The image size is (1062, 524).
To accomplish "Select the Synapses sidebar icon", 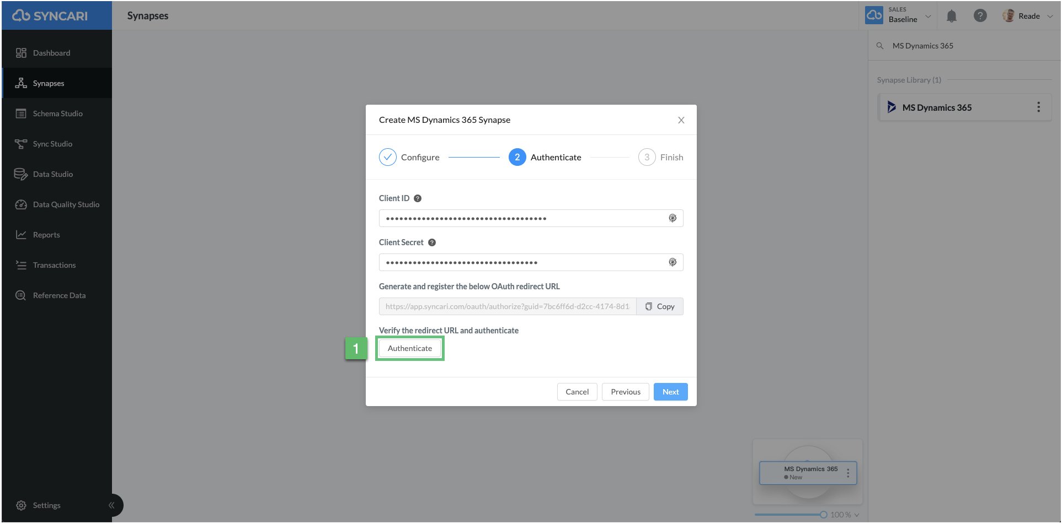I will pyautogui.click(x=21, y=83).
